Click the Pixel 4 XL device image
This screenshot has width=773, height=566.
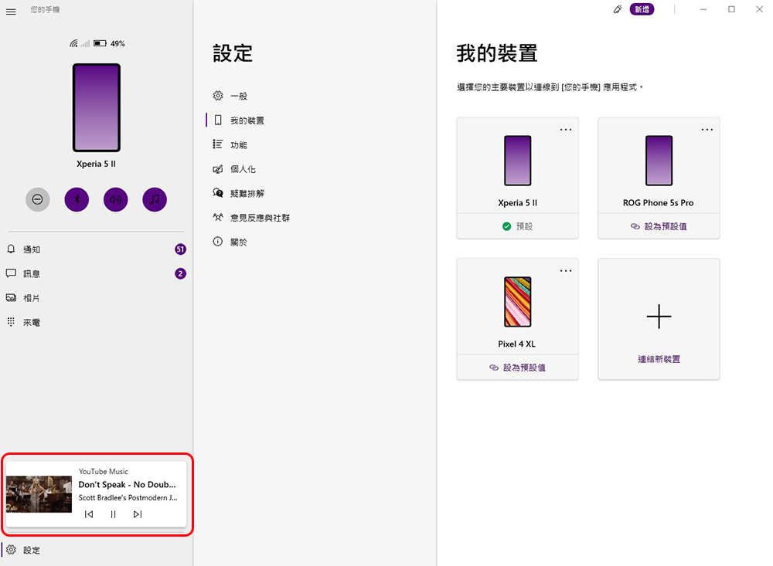click(518, 302)
